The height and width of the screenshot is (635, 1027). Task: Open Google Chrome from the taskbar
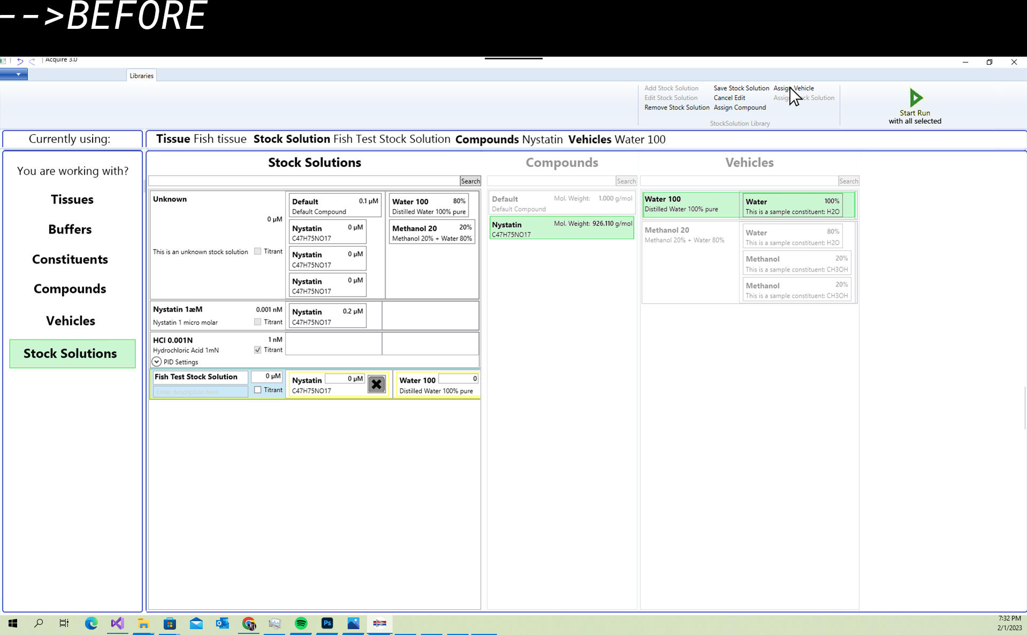click(249, 623)
